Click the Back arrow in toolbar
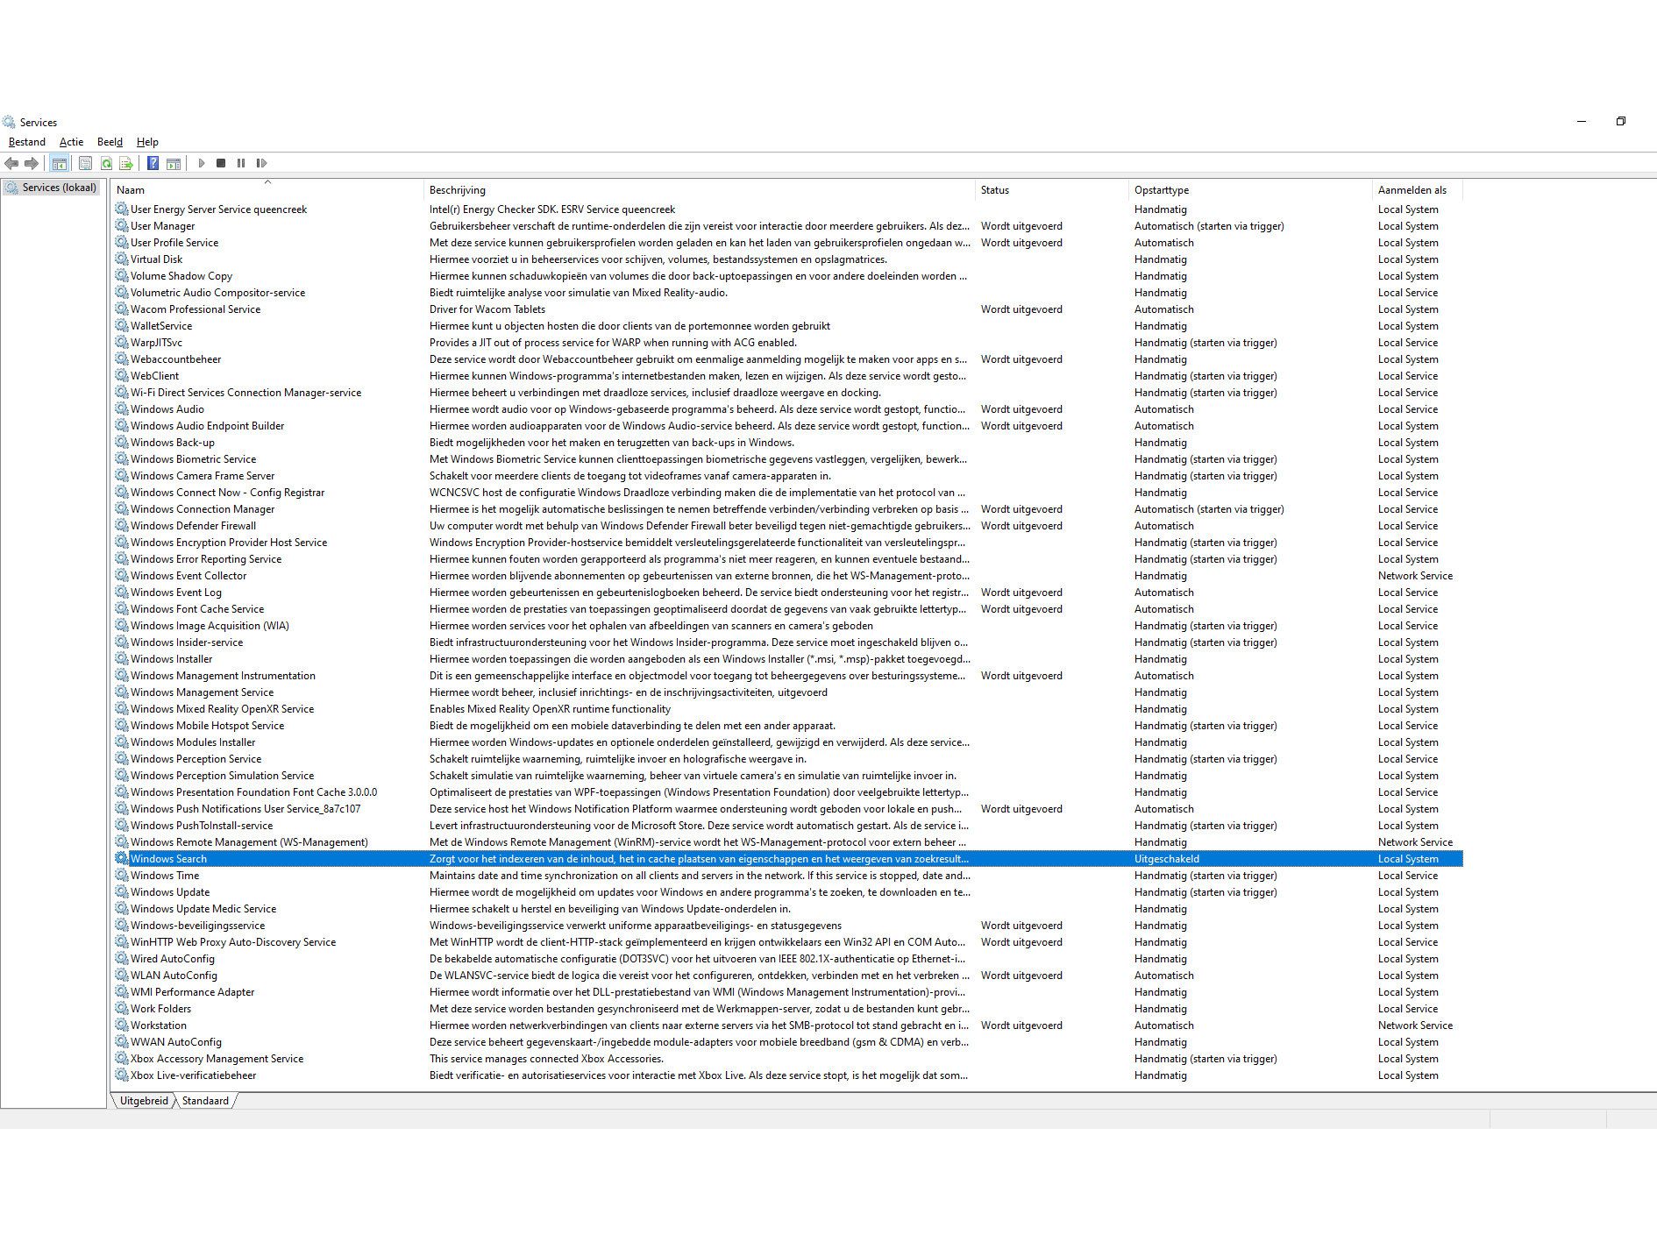Screen dimensions: 1657x1242 (11, 163)
